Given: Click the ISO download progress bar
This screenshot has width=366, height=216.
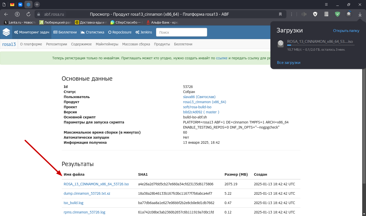Looking at the screenshot, I should point(321,45).
